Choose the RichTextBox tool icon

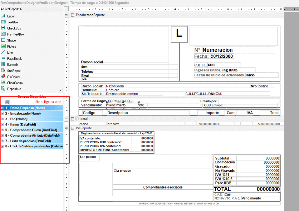click(4, 34)
